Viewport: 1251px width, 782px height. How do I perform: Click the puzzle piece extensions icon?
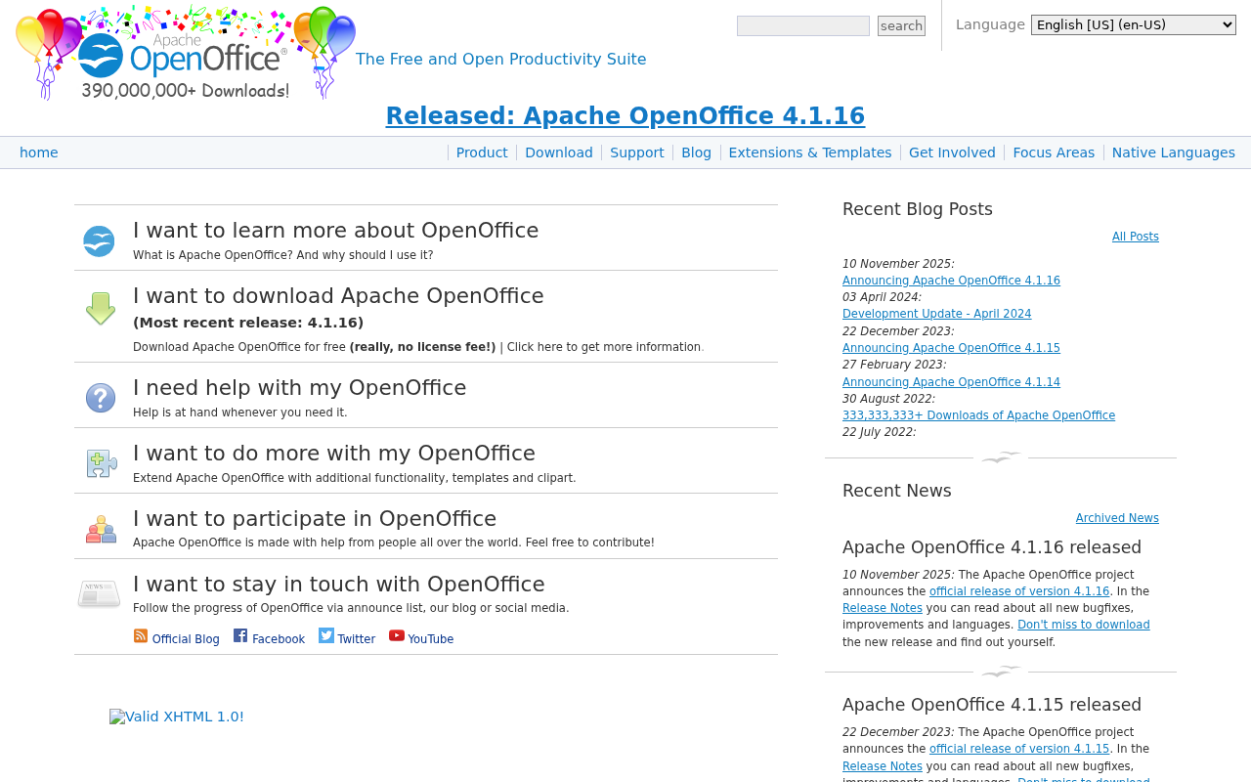tap(101, 463)
